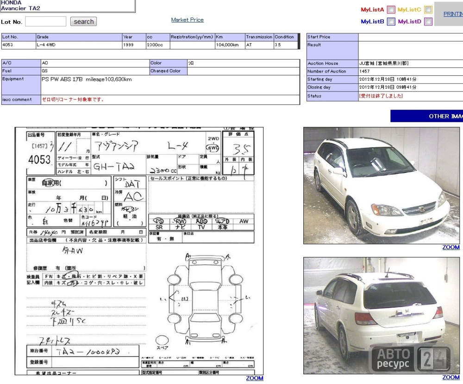Viewport: 463px width, 384px height.
Task: Click the Start Price header cell
Action: point(332,37)
